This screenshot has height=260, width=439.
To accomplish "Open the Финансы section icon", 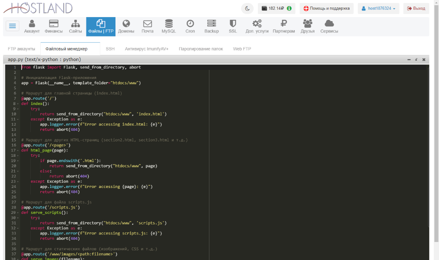I will [x=53, y=24].
